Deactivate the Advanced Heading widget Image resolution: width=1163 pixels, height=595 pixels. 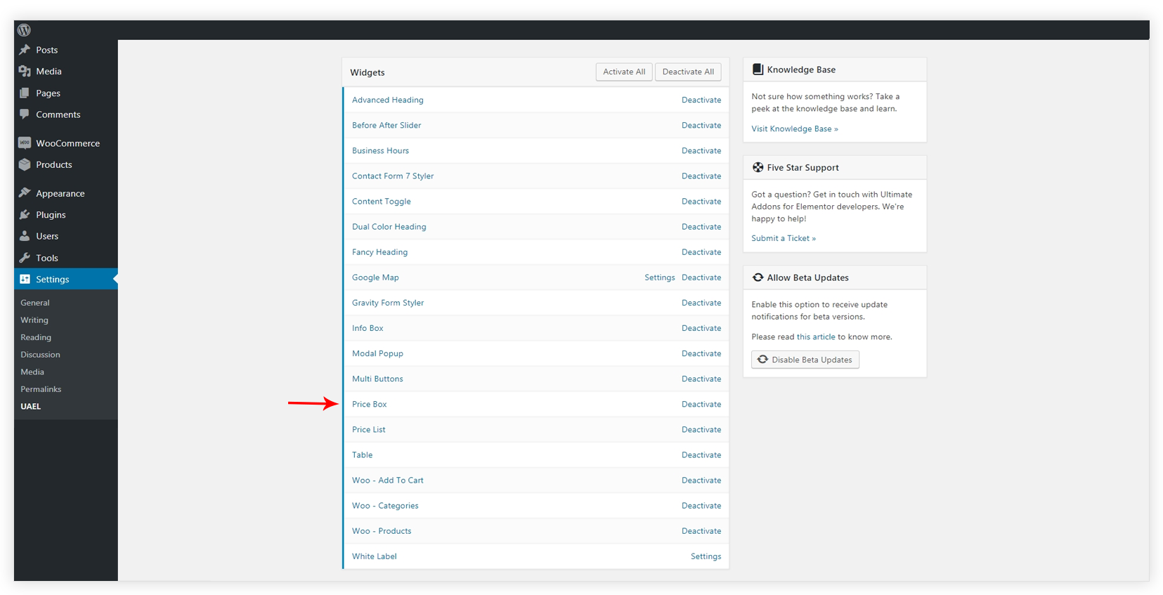click(701, 100)
